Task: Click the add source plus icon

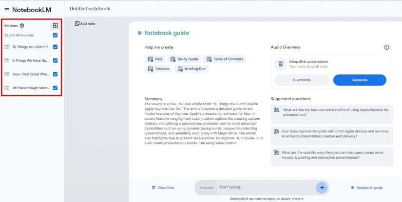Action: pyautogui.click(x=55, y=25)
